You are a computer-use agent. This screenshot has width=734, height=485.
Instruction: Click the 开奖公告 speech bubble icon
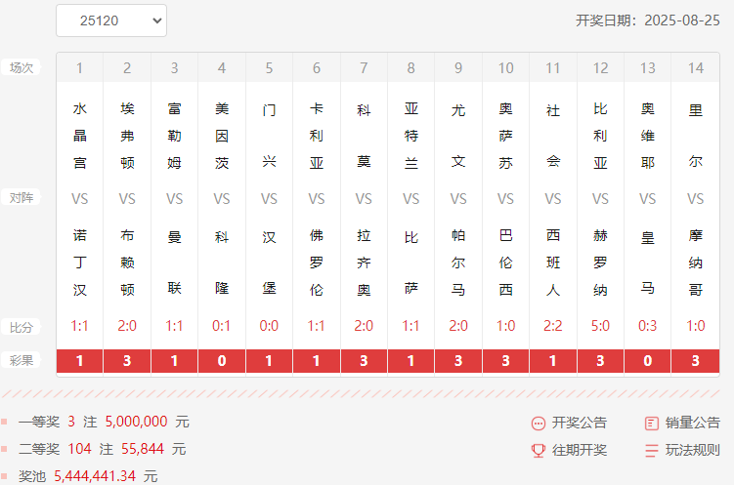pyautogui.click(x=539, y=424)
